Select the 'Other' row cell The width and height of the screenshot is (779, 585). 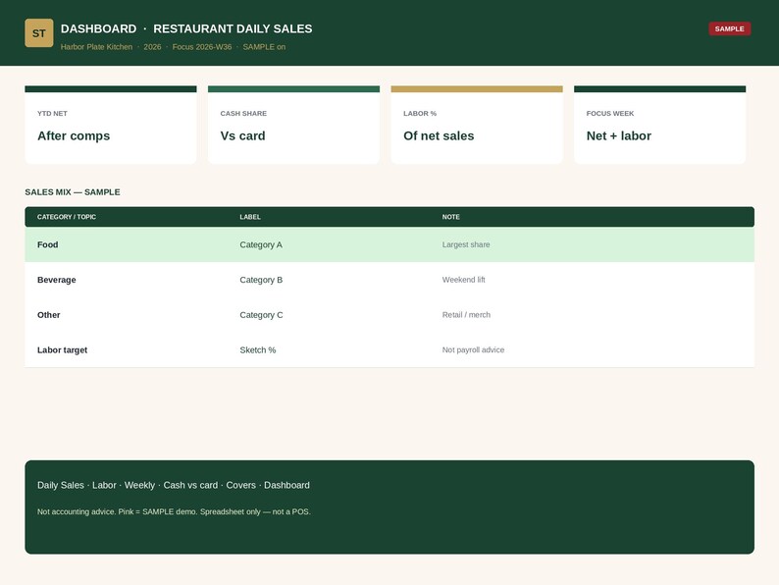[49, 315]
